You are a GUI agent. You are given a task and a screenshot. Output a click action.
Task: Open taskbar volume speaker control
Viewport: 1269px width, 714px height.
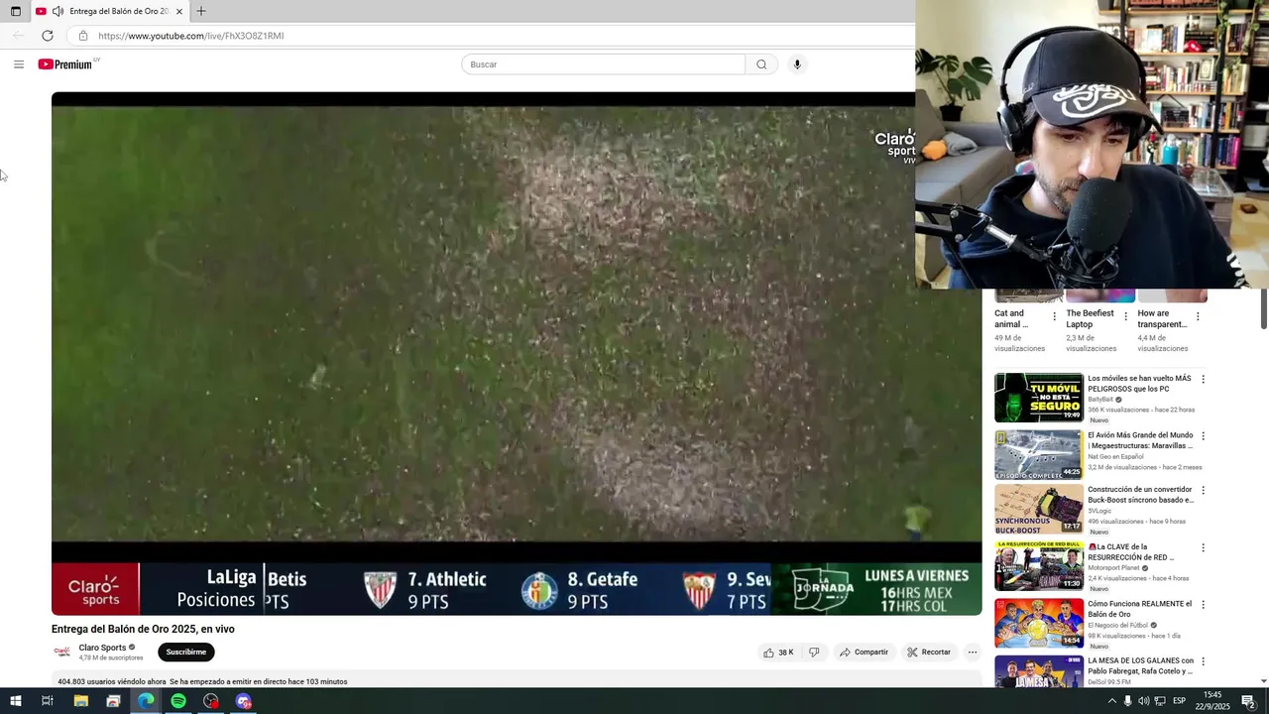click(1143, 701)
